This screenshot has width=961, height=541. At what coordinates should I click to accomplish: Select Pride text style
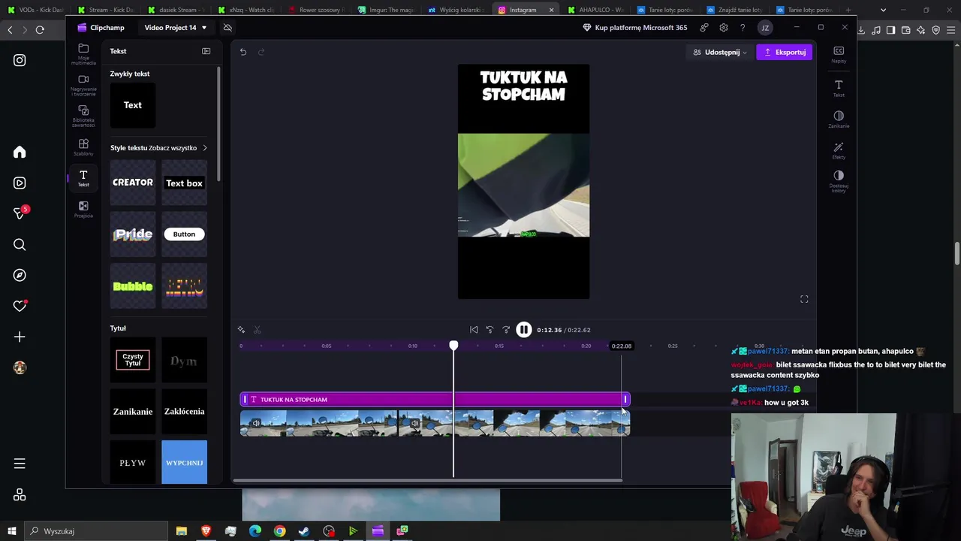tap(133, 234)
